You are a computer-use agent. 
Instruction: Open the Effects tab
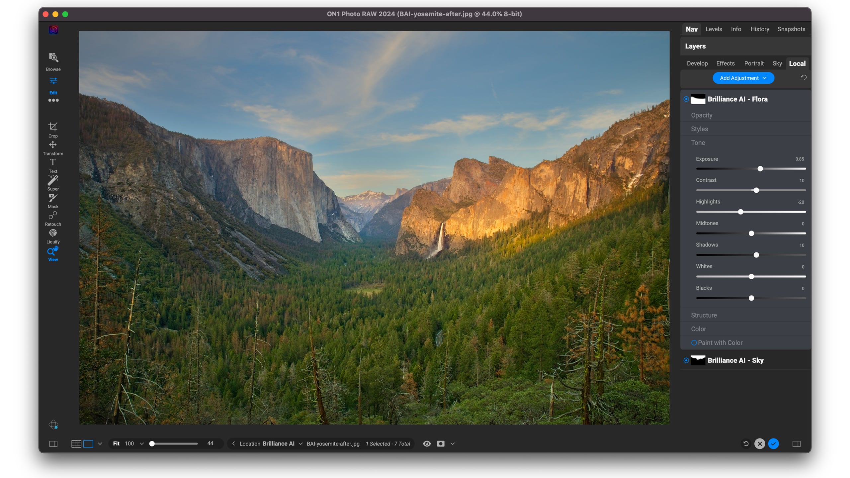[x=725, y=63]
